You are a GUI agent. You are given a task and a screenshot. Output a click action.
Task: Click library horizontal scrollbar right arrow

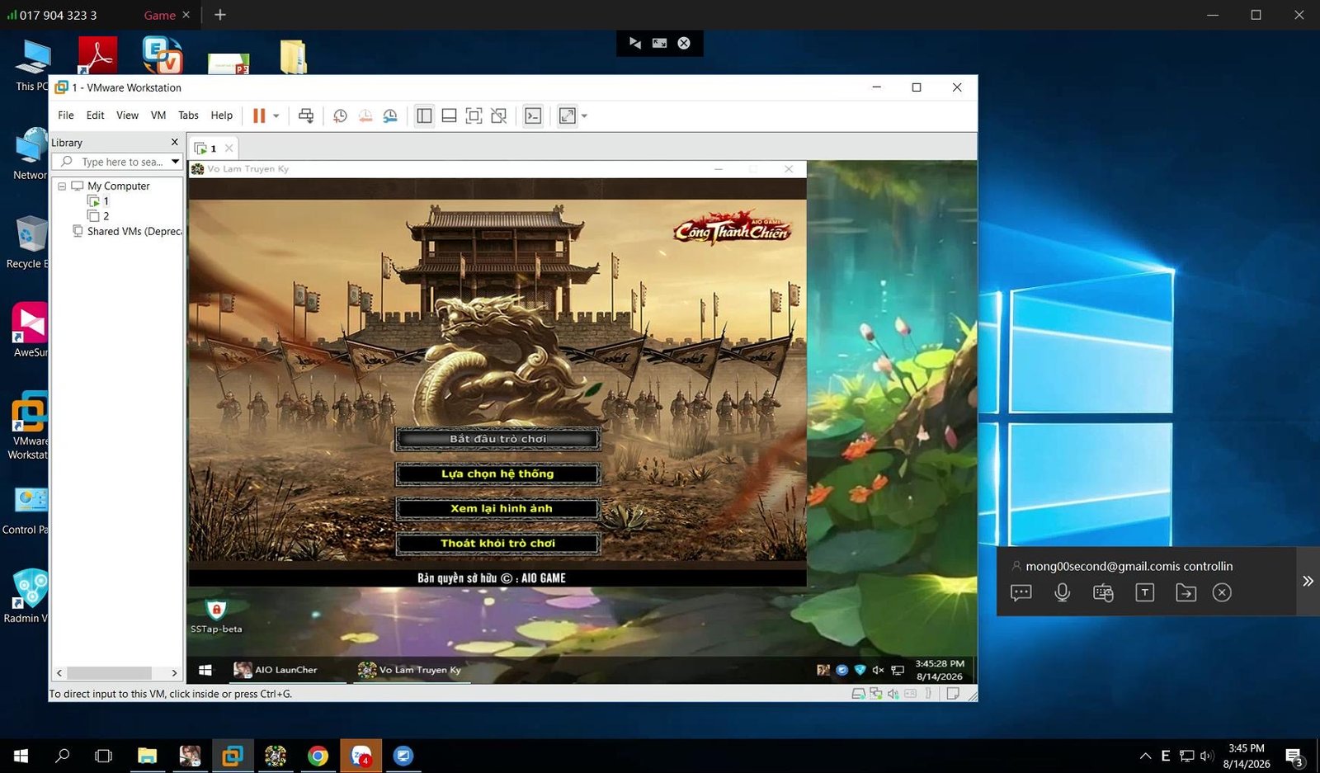tap(174, 673)
